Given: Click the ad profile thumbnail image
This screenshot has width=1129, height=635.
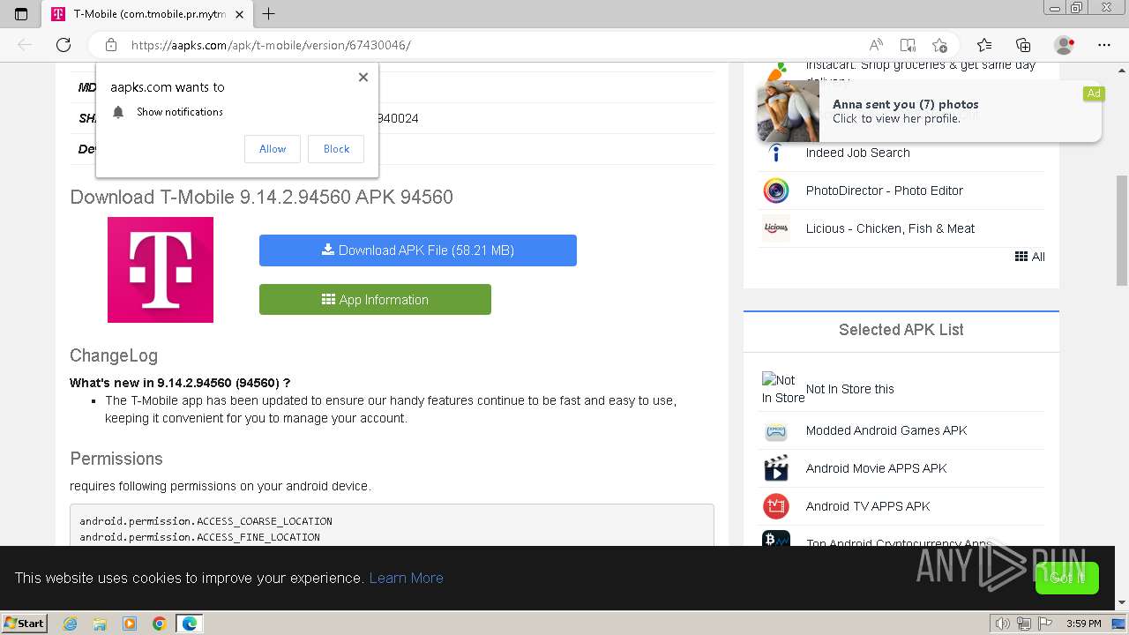Looking at the screenshot, I should [x=788, y=111].
